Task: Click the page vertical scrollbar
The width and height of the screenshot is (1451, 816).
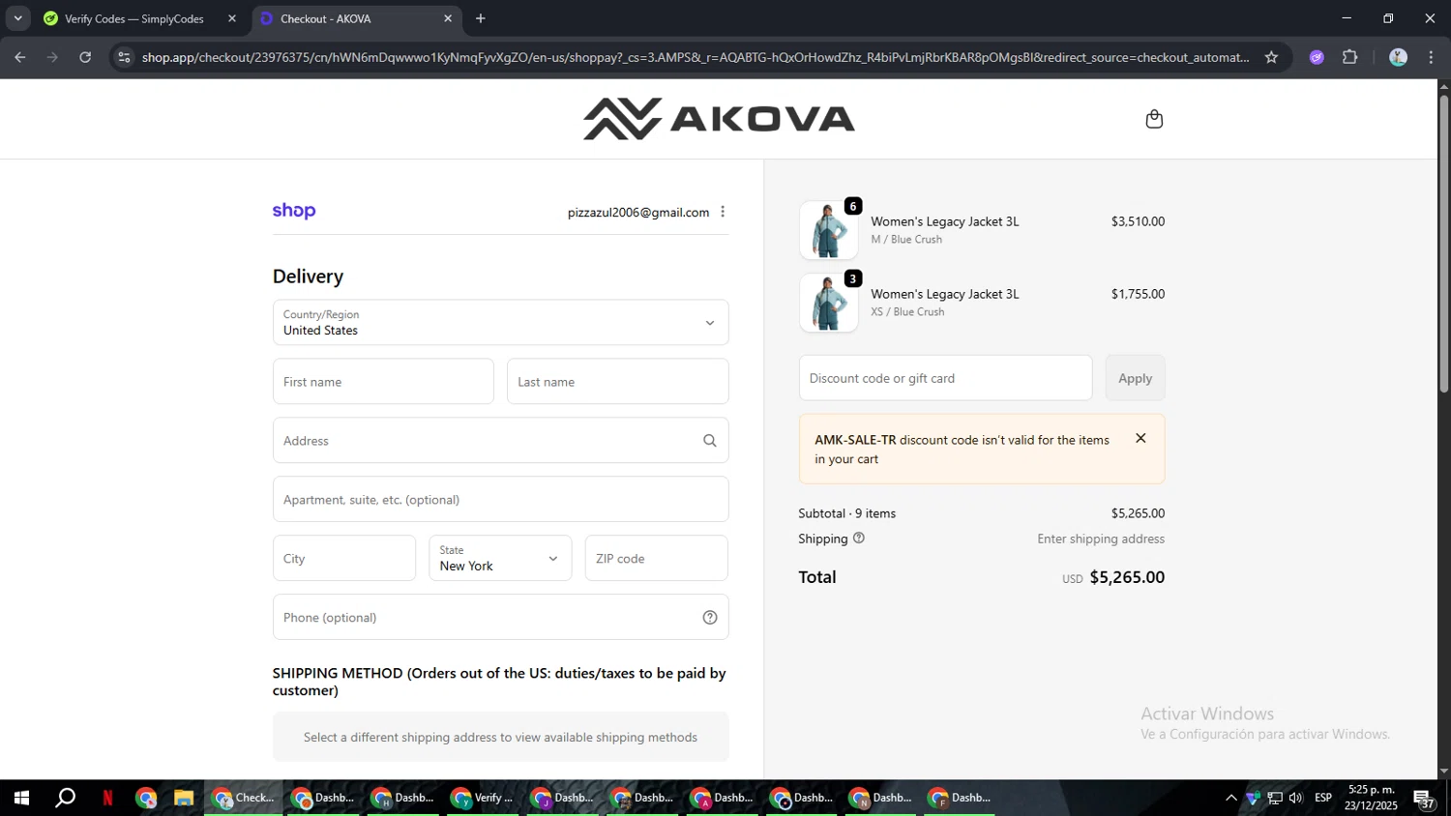Action: pos(1443,242)
